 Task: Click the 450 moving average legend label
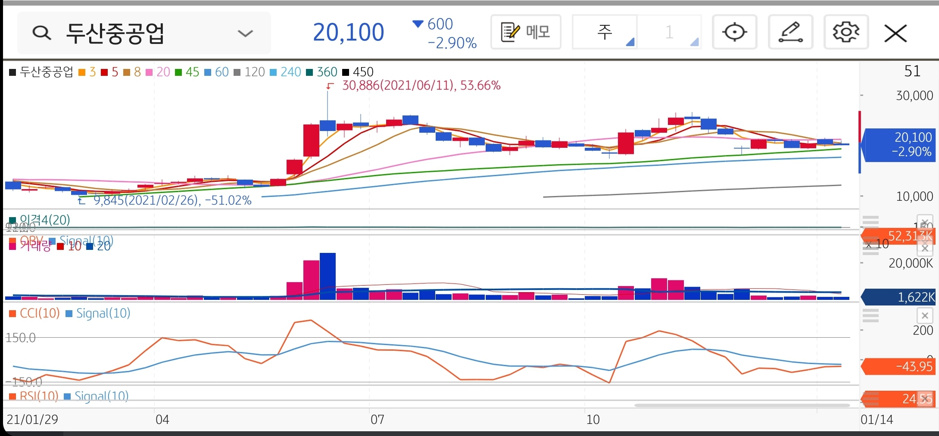[363, 72]
